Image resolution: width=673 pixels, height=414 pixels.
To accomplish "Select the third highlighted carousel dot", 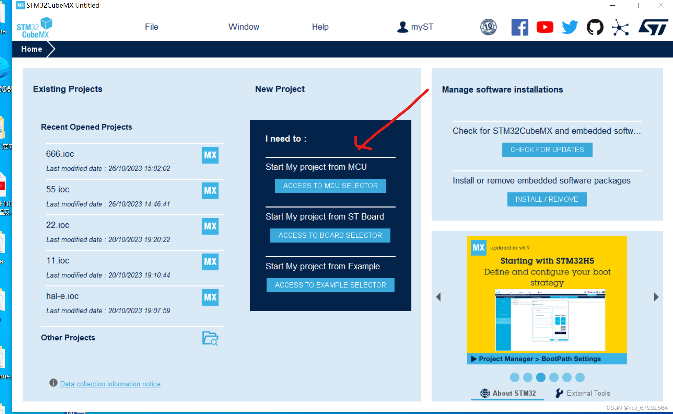I will point(541,377).
